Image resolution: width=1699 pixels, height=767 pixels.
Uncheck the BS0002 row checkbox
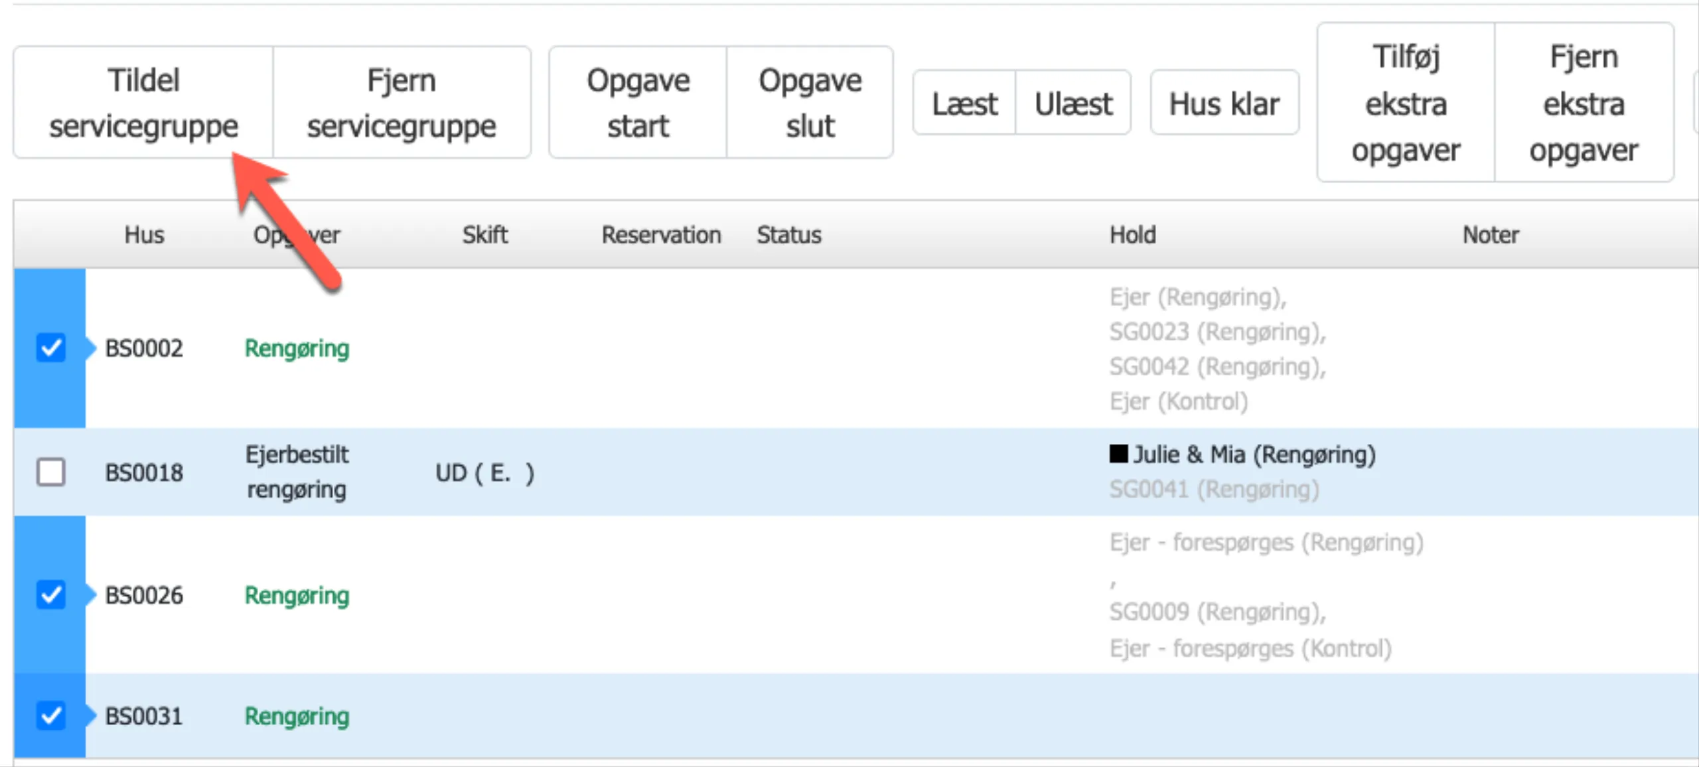click(x=51, y=348)
